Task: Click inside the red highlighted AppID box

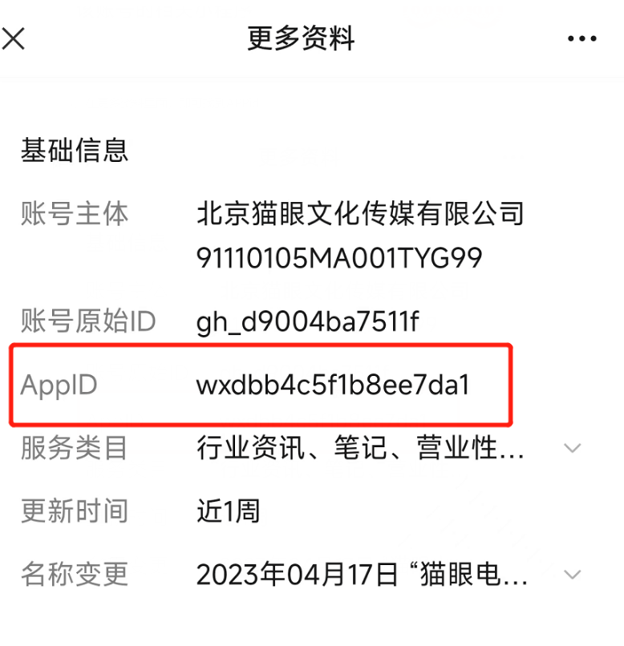Action: tap(261, 385)
